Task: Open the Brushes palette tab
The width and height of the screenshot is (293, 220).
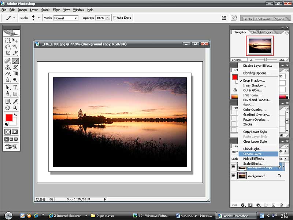Action: (248, 19)
